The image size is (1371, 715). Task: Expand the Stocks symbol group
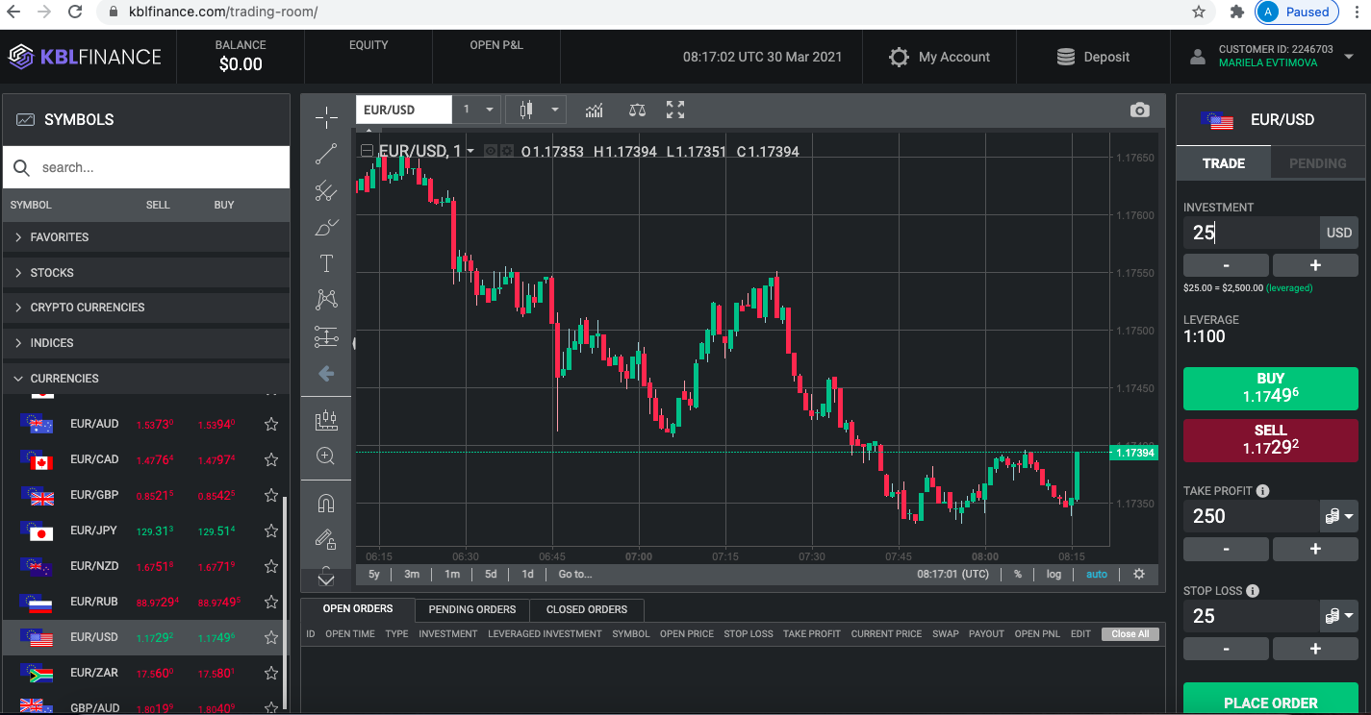(x=146, y=272)
